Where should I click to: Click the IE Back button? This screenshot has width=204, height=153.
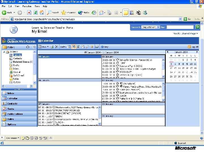coord(7,13)
